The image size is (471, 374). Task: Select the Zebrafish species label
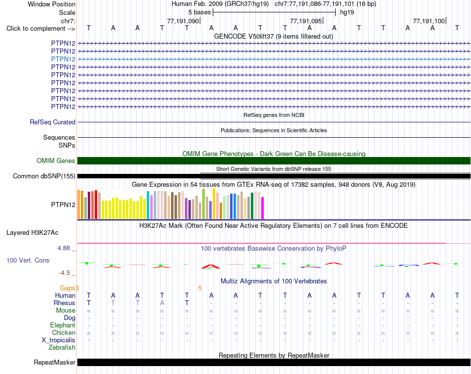click(62, 348)
